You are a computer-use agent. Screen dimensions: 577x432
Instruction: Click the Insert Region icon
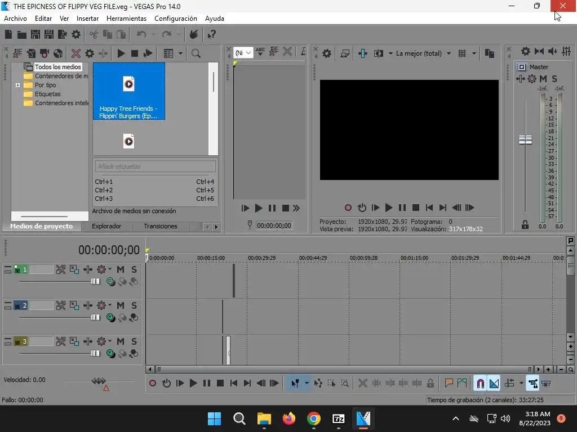click(462, 384)
